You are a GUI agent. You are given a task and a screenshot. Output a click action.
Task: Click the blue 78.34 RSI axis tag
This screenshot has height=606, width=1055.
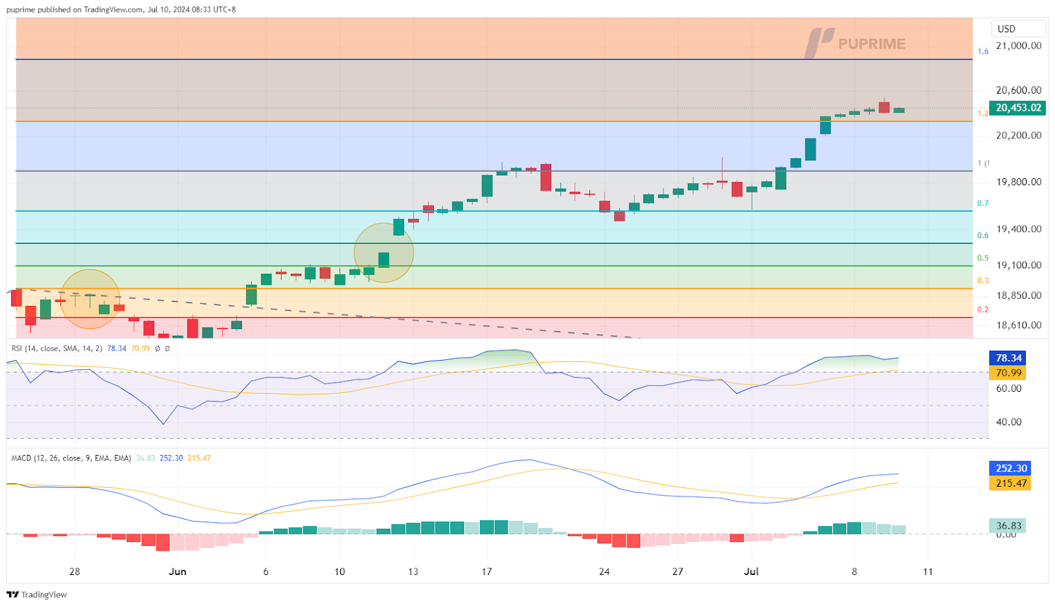click(1008, 358)
